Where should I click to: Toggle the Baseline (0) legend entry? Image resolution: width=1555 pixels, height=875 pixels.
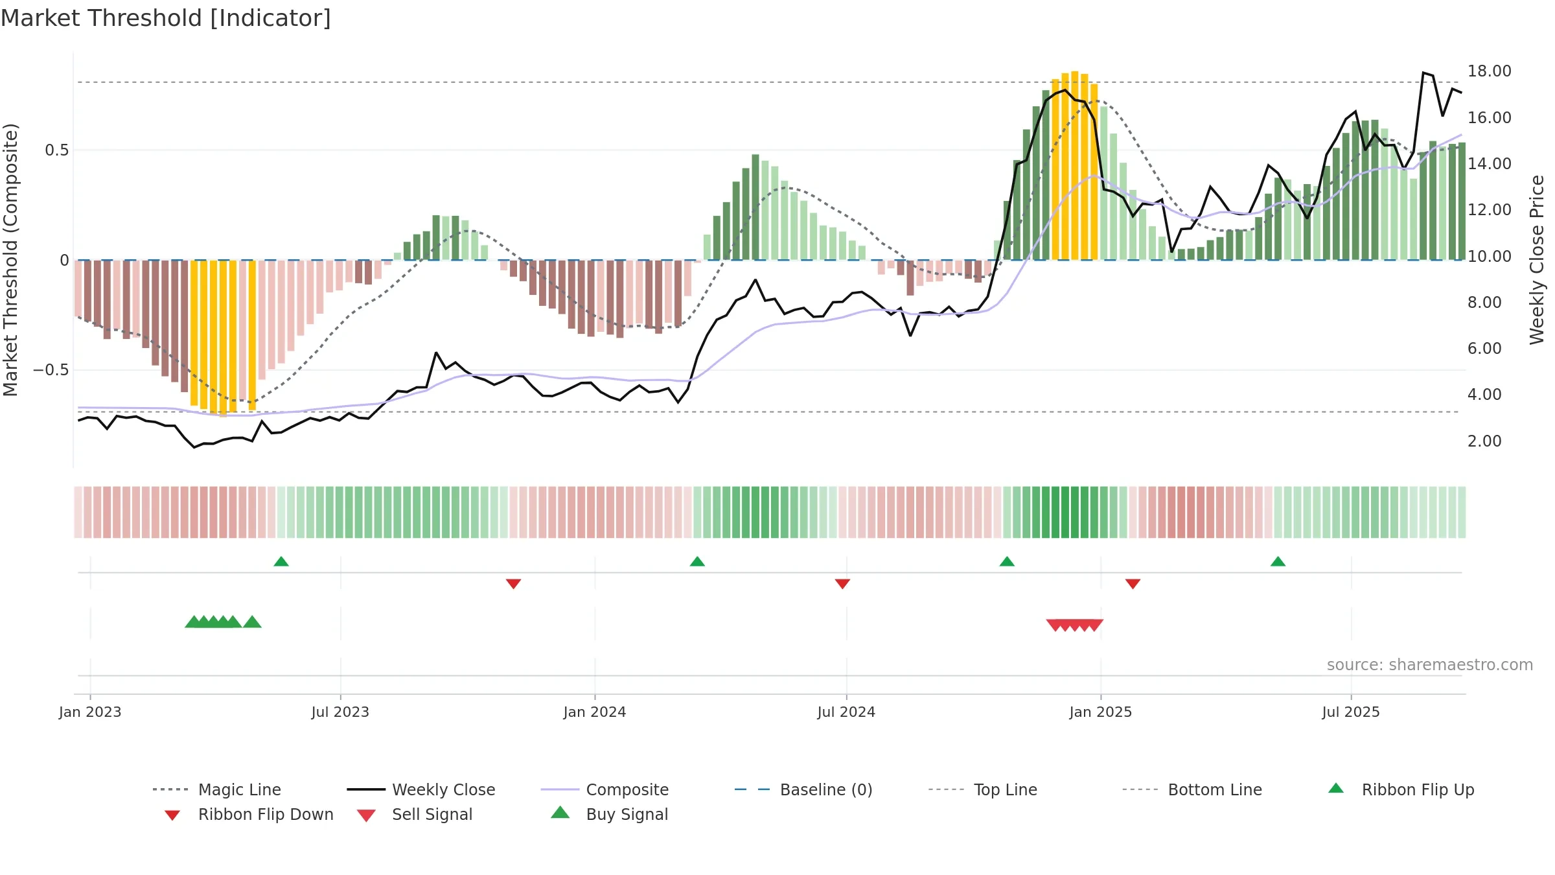pos(803,789)
